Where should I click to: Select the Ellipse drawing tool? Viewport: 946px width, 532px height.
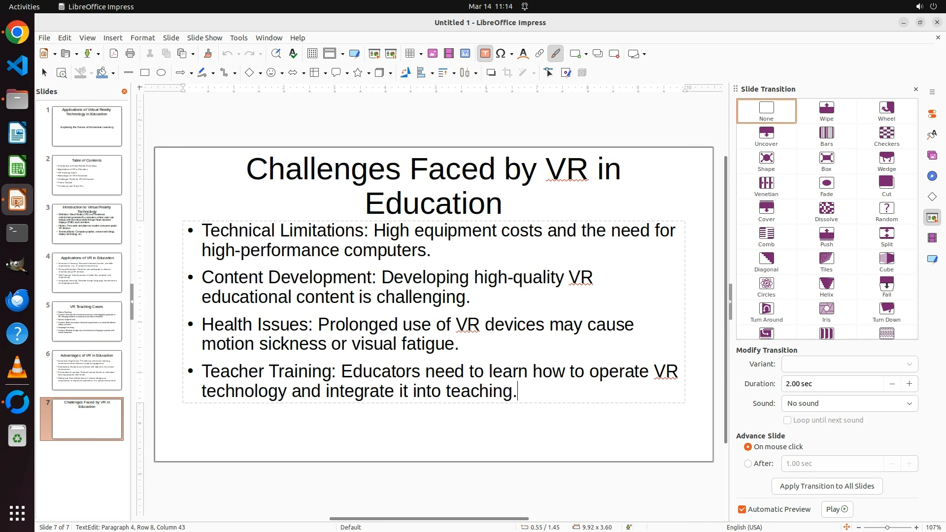(161, 73)
